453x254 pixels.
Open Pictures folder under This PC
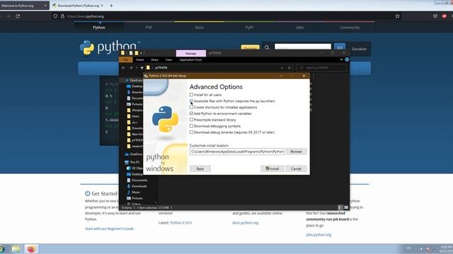(134, 198)
